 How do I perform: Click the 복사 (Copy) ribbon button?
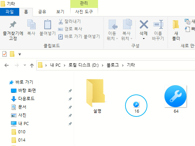pyautogui.click(x=31, y=28)
